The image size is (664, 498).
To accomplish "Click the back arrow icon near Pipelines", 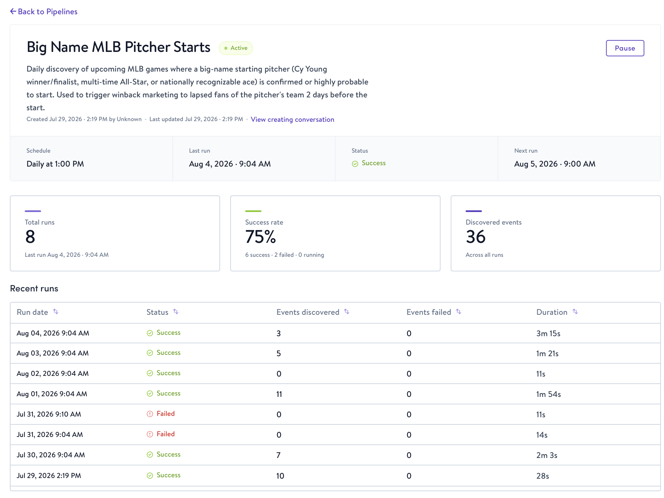I will pyautogui.click(x=13, y=12).
